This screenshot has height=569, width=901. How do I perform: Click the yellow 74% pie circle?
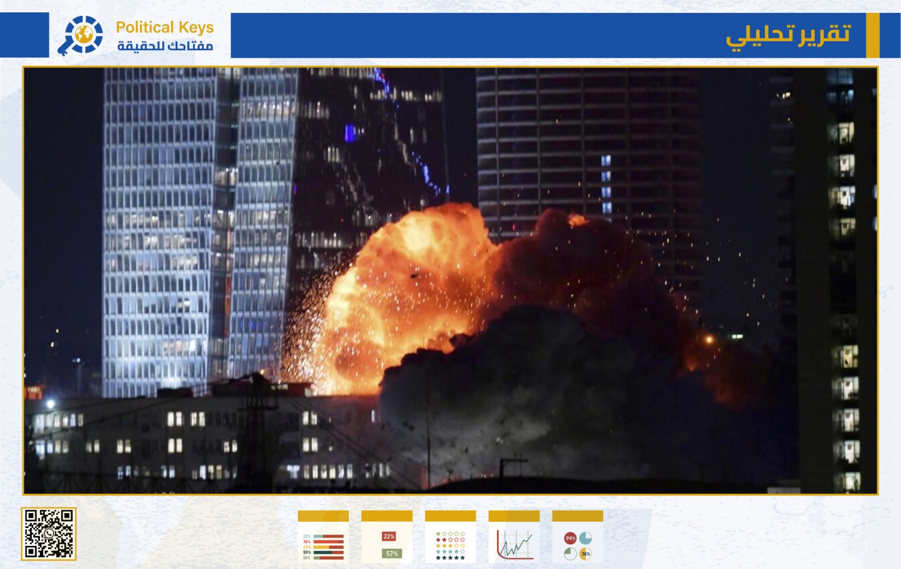click(x=586, y=553)
